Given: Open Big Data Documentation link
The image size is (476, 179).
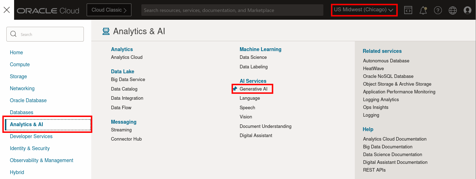Looking at the screenshot, I should coord(388,147).
